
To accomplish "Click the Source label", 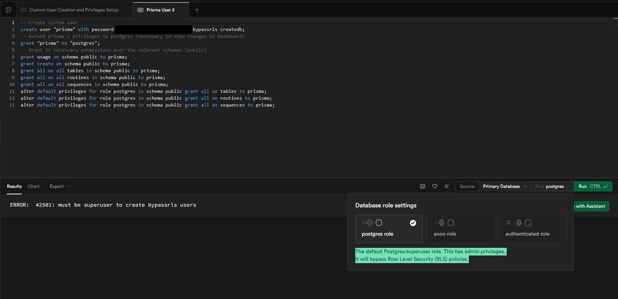I will (467, 186).
